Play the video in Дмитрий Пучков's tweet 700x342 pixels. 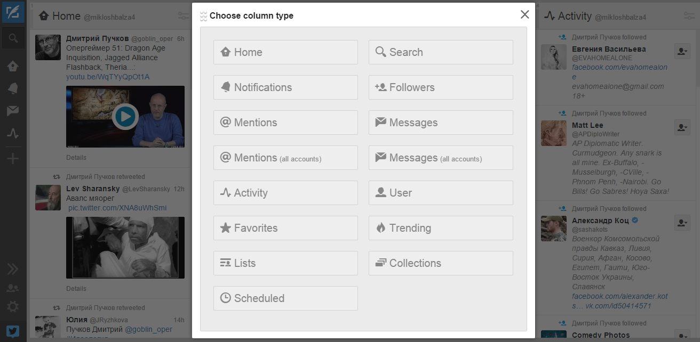click(x=125, y=116)
